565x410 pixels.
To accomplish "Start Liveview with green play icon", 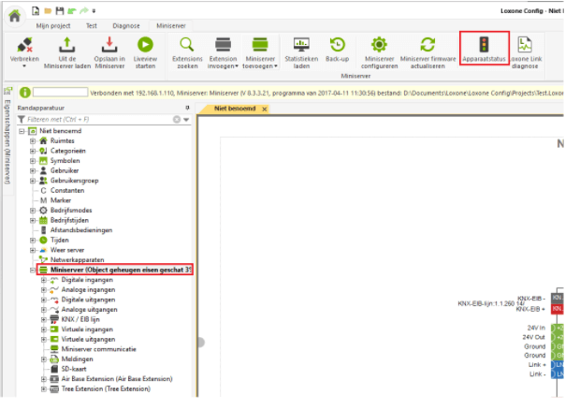I will tap(145, 45).
